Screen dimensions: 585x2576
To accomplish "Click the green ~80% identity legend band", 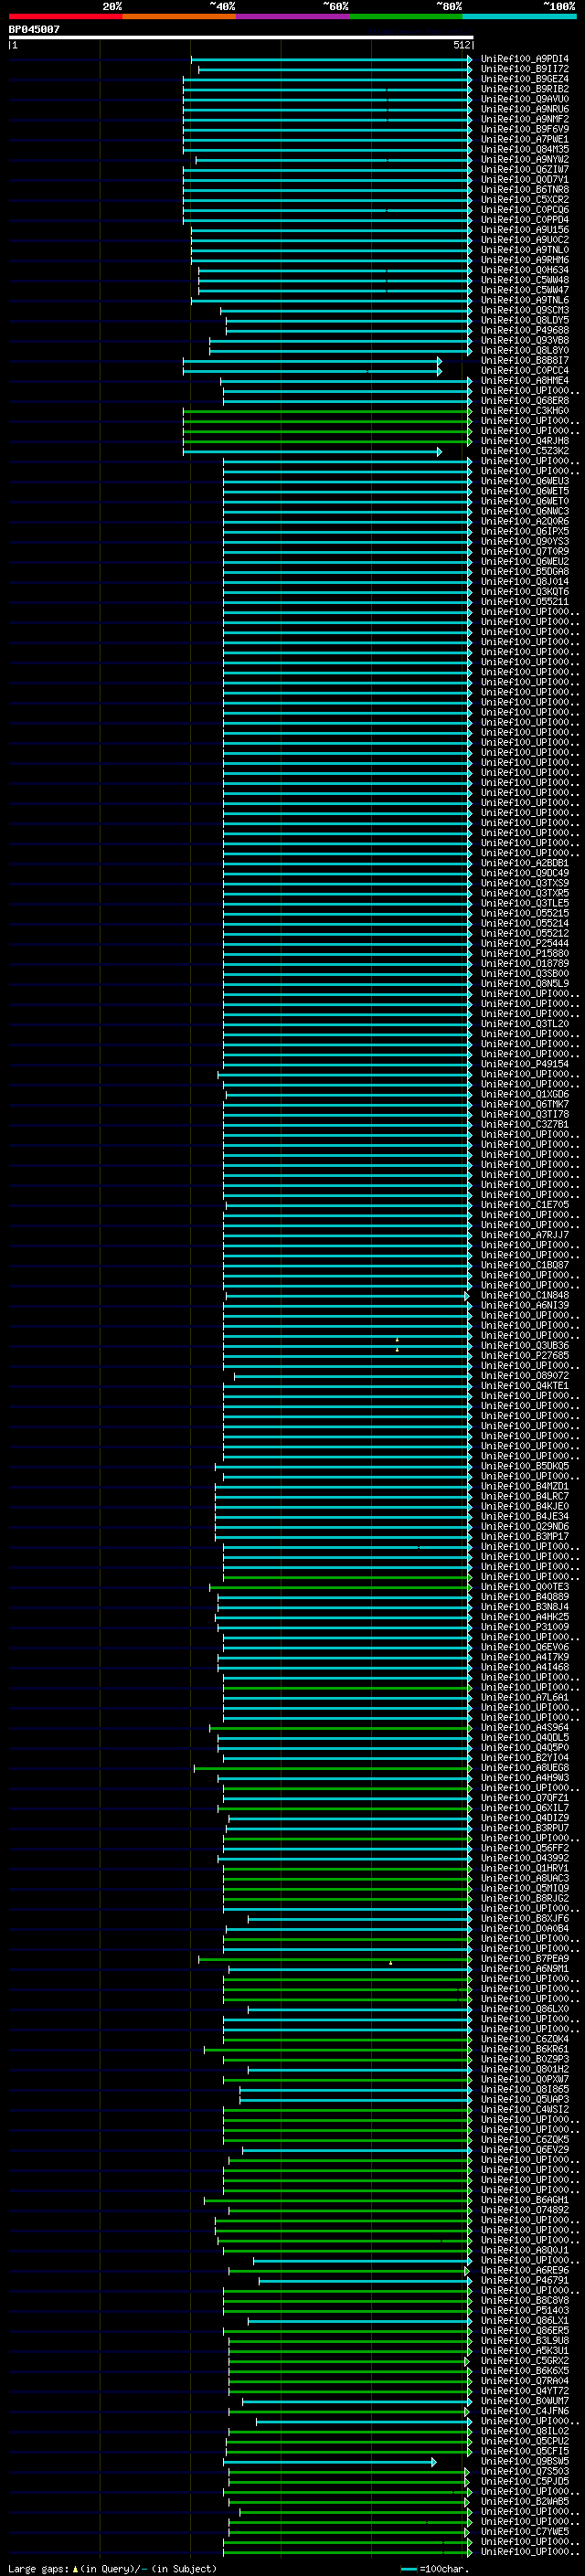I will coord(405,16).
